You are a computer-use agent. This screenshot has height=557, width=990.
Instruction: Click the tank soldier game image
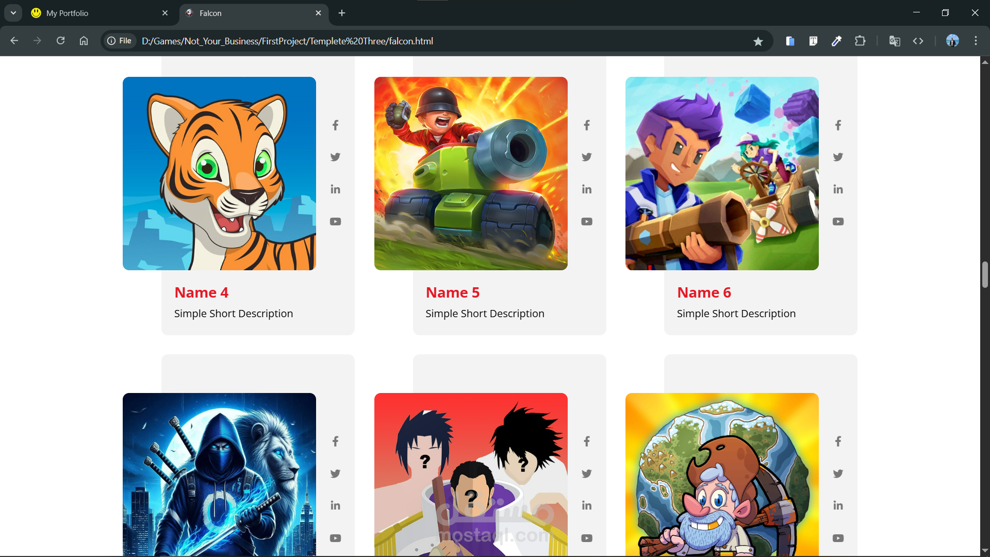click(471, 173)
